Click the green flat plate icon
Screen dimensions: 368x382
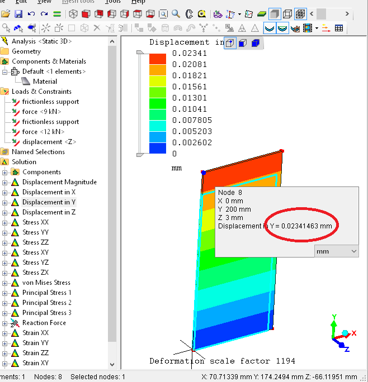point(262,14)
